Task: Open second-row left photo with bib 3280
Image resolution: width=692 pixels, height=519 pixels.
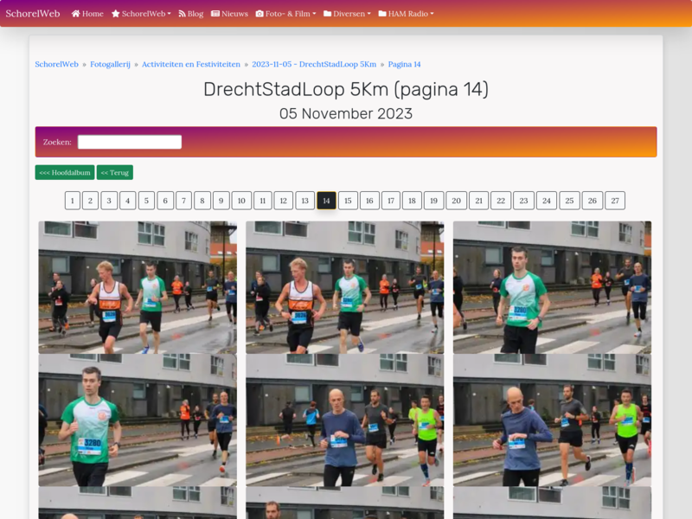Action: (x=138, y=420)
